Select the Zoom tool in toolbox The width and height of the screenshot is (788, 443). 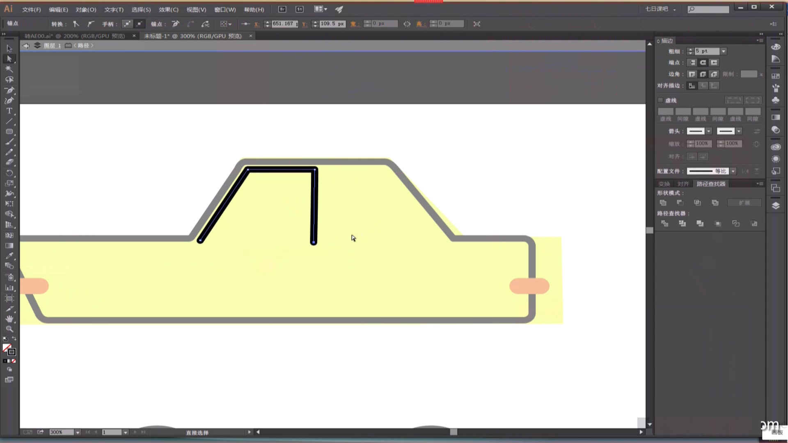(9, 329)
